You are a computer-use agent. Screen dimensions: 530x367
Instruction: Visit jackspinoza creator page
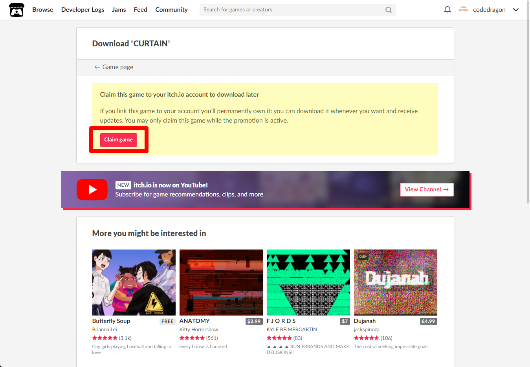tap(367, 330)
